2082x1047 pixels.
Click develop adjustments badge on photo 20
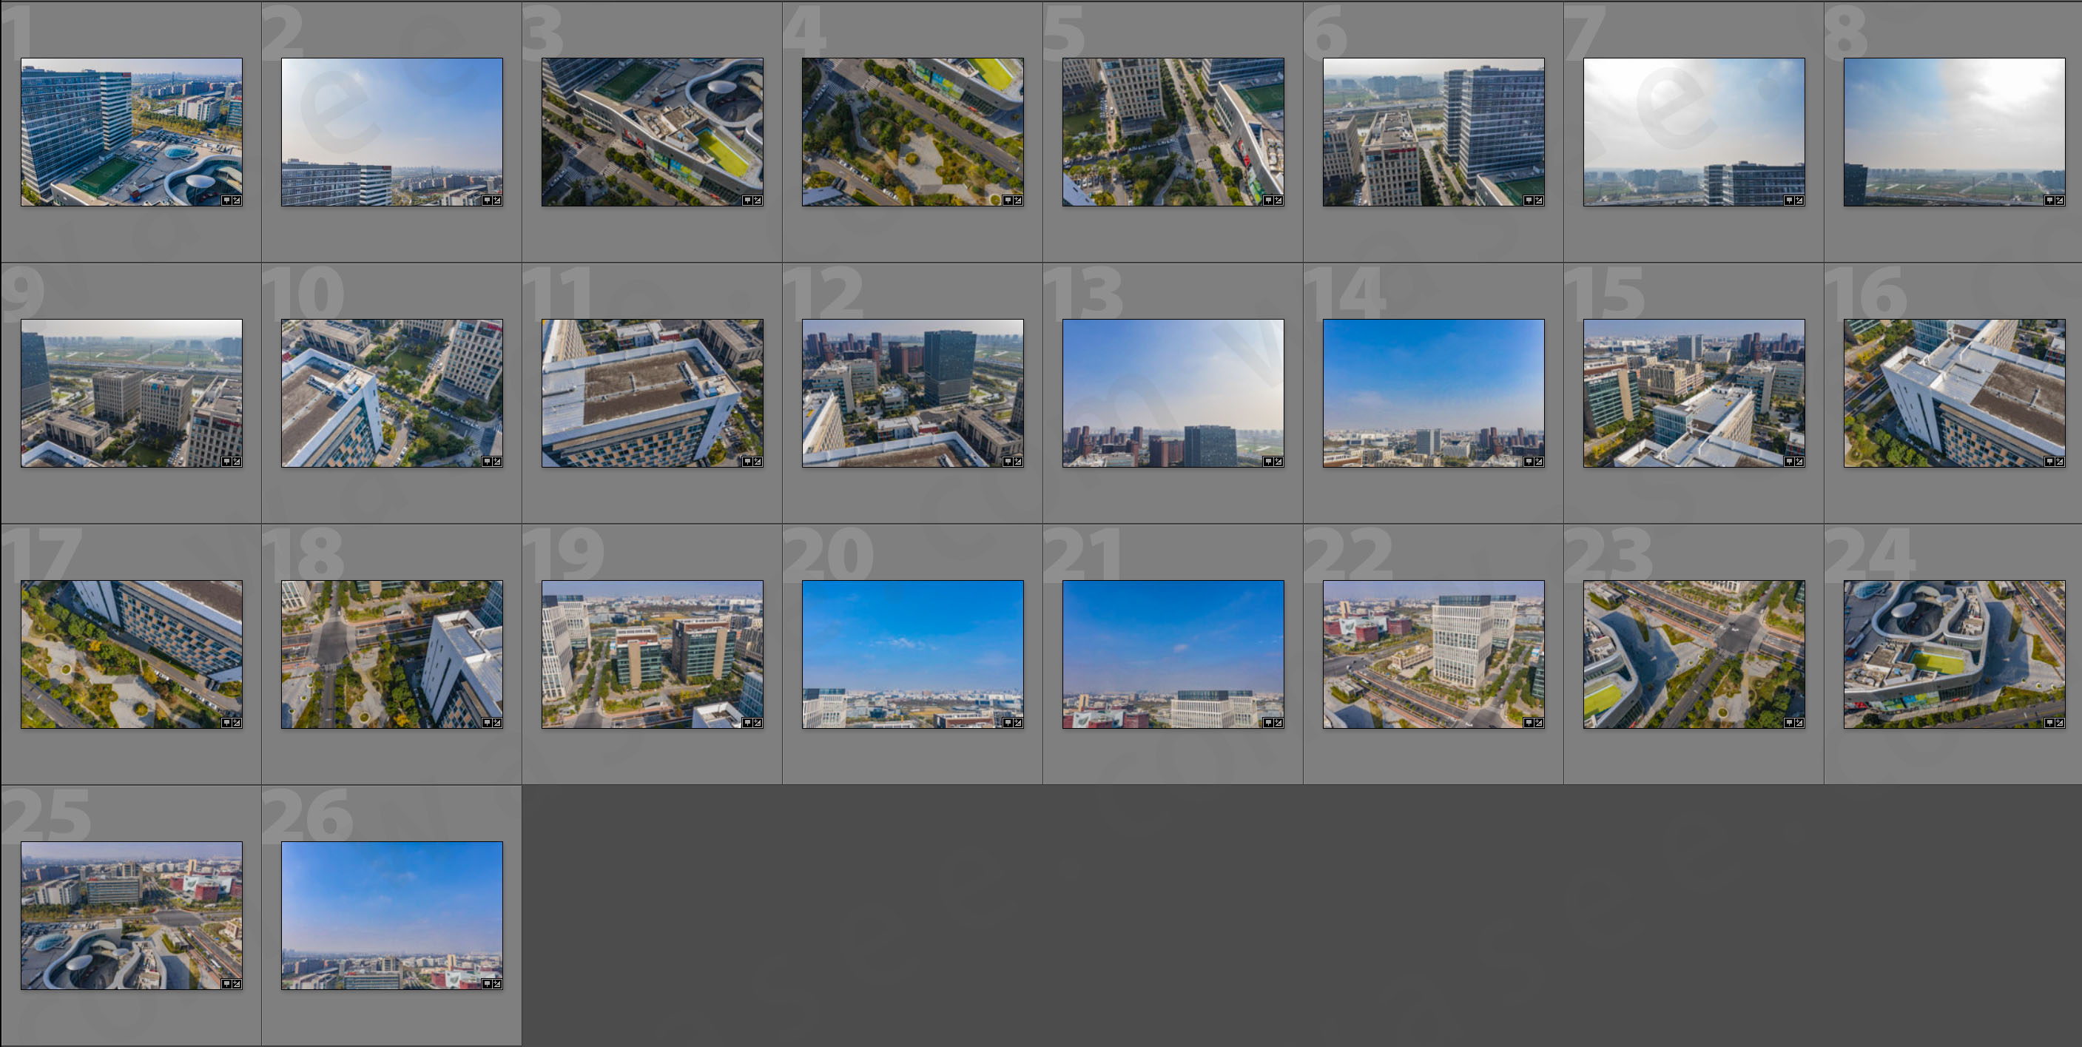[x=1017, y=722]
